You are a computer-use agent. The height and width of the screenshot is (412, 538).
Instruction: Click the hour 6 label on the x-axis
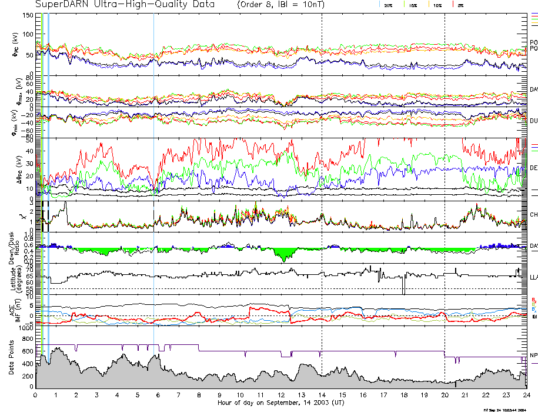click(x=158, y=395)
